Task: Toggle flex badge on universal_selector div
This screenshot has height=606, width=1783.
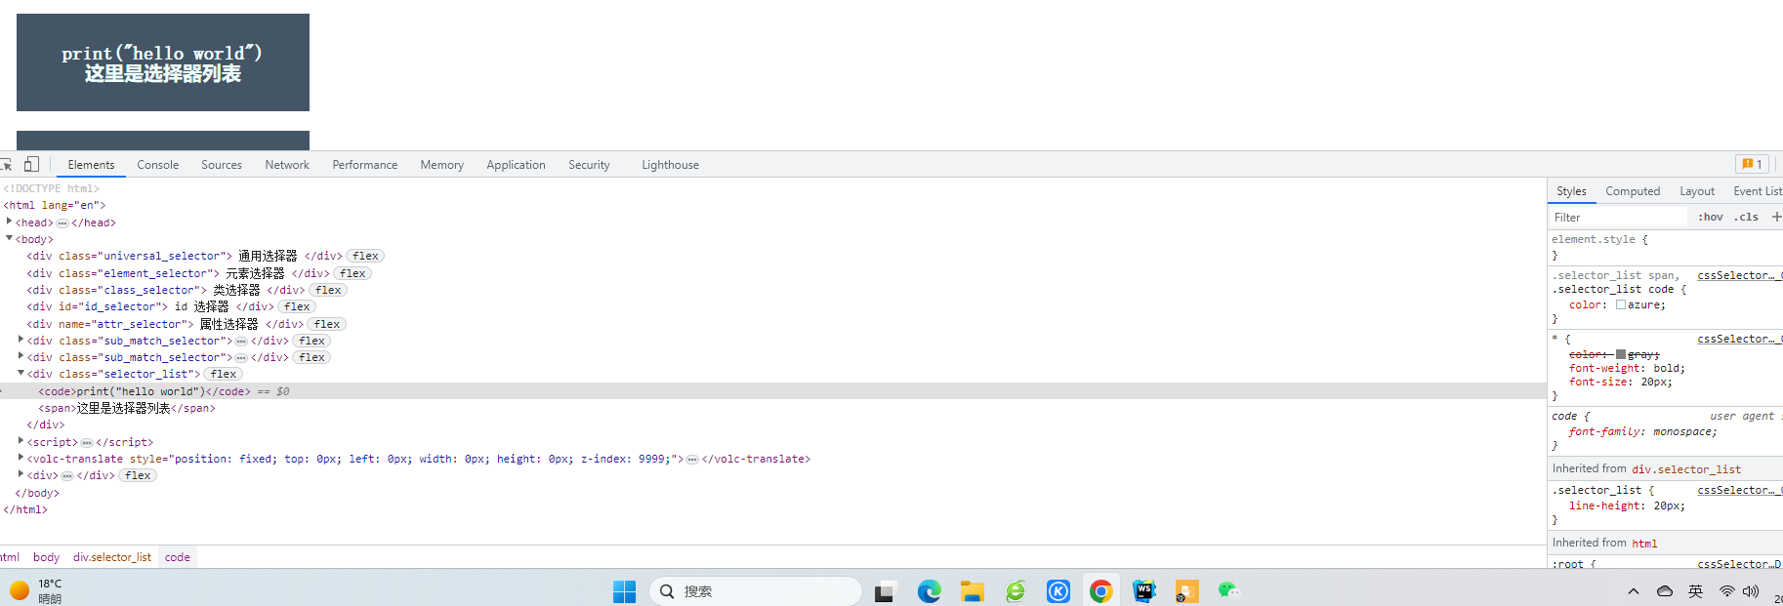Action: [366, 256]
